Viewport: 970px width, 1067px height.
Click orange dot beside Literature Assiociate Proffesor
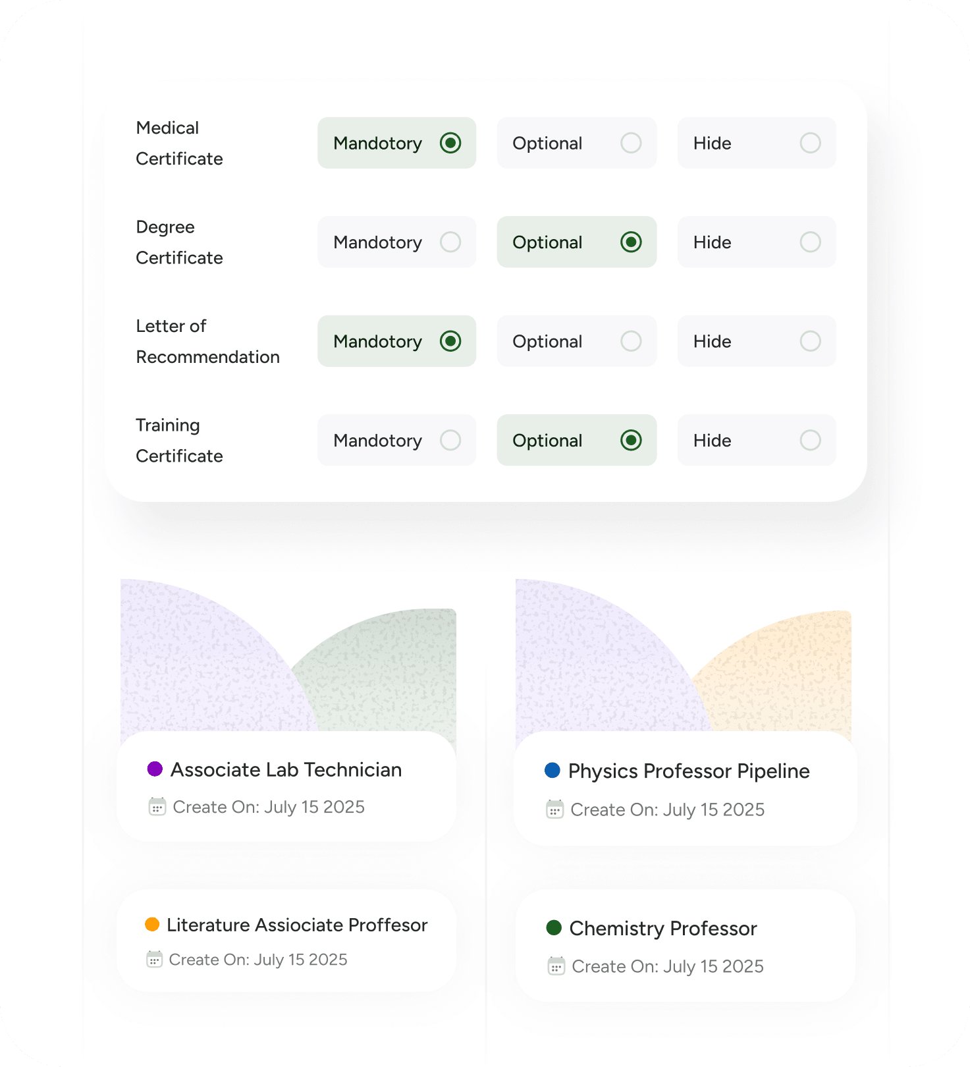tap(152, 925)
